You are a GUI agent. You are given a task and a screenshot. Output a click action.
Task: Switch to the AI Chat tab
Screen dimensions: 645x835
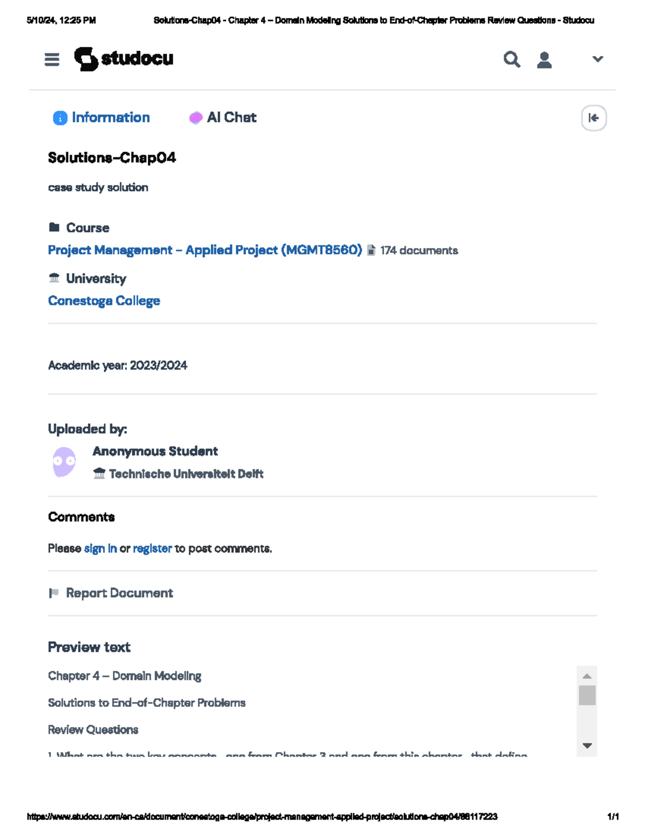click(x=231, y=118)
